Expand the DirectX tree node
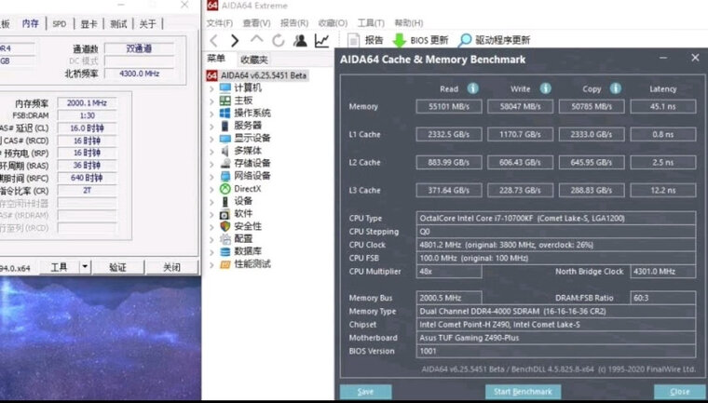 click(x=211, y=189)
